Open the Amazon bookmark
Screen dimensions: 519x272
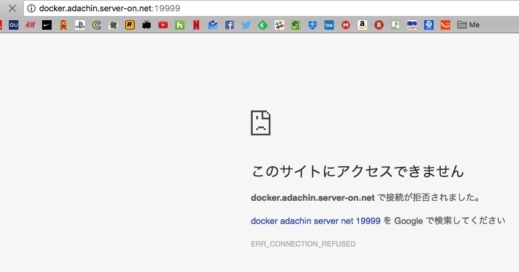362,25
